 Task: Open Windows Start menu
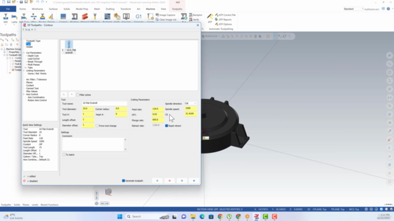point(120,217)
